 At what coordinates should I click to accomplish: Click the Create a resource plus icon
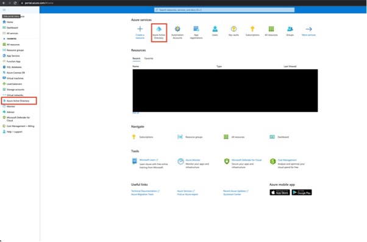[140, 29]
